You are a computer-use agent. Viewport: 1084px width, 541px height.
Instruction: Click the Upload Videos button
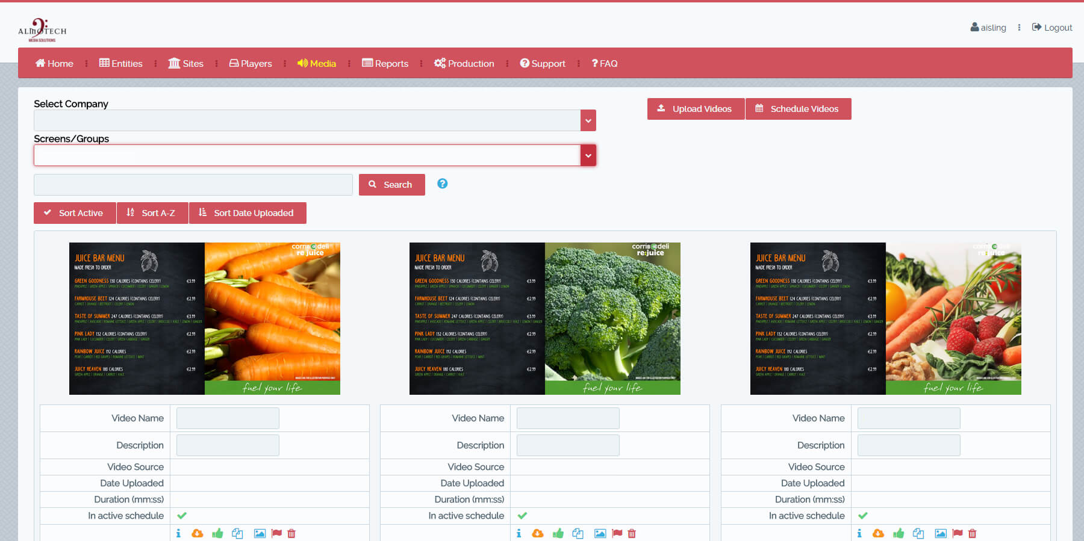pyautogui.click(x=696, y=109)
